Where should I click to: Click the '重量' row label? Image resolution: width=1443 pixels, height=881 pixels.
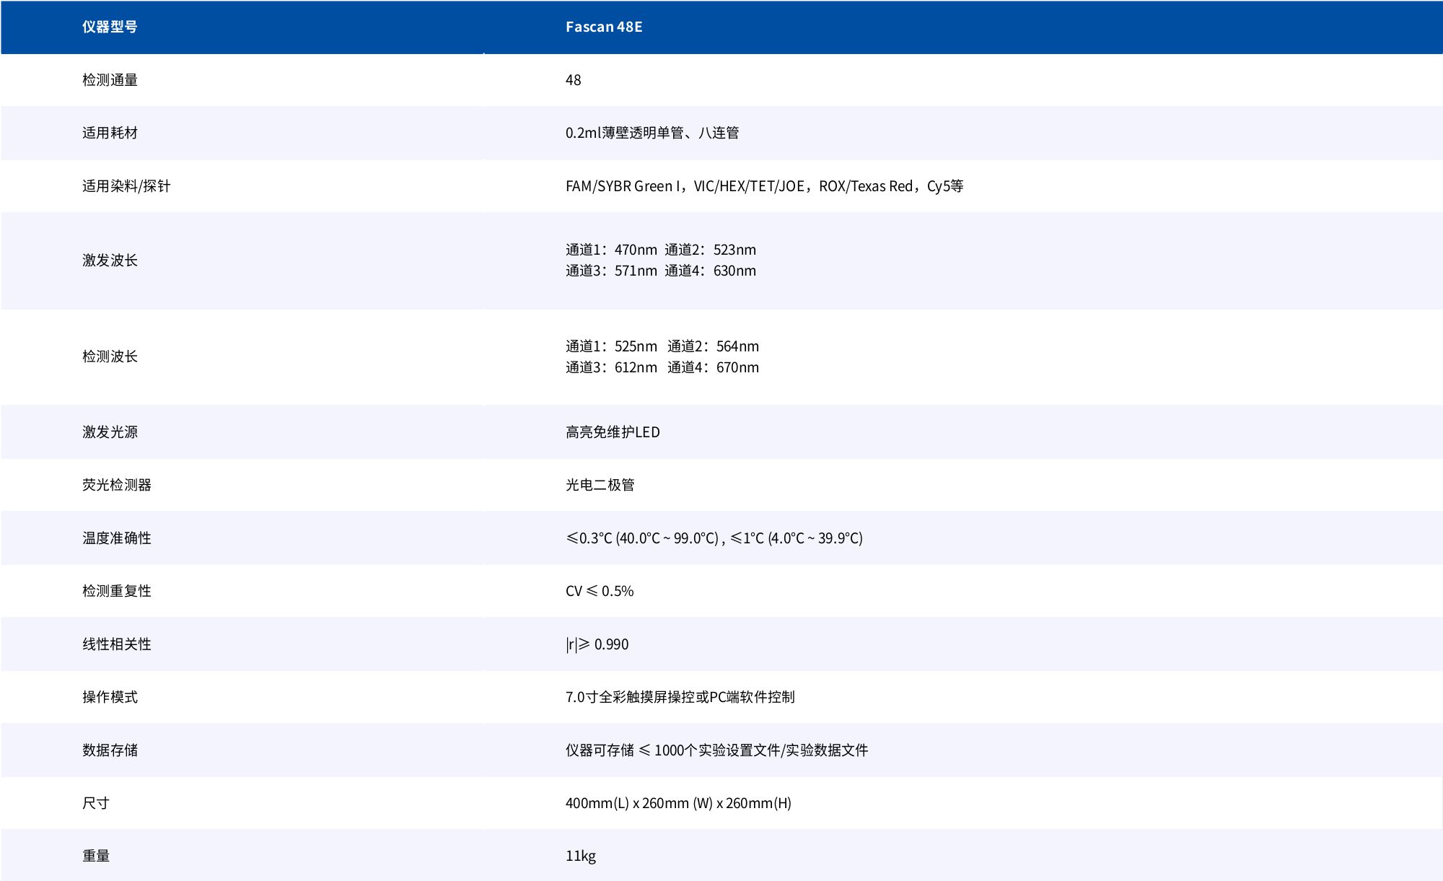pos(95,856)
